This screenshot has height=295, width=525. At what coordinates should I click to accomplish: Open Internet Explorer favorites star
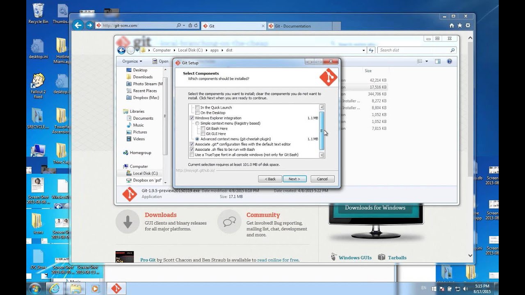click(x=460, y=25)
